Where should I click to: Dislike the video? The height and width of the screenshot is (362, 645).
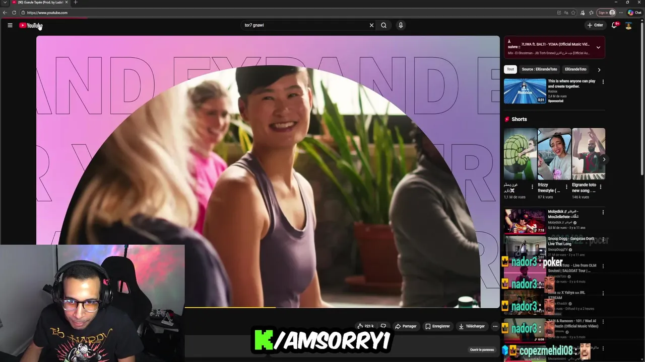[383, 326]
